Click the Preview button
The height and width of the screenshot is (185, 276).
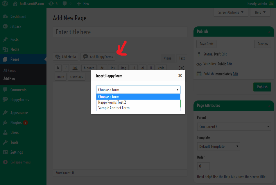click(x=263, y=44)
